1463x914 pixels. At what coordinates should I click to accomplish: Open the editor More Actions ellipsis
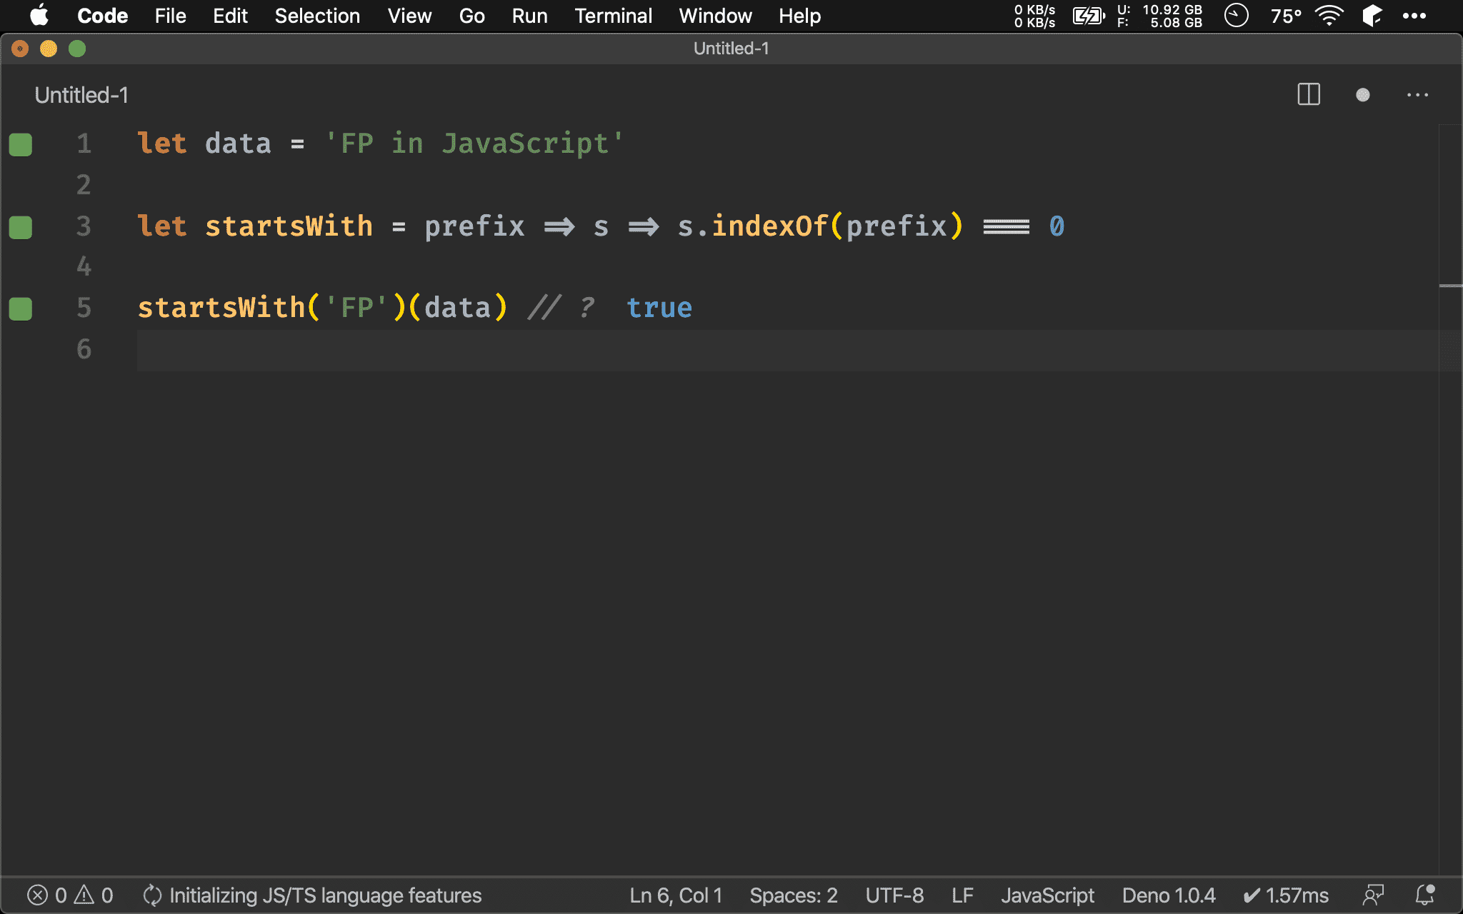tap(1417, 94)
